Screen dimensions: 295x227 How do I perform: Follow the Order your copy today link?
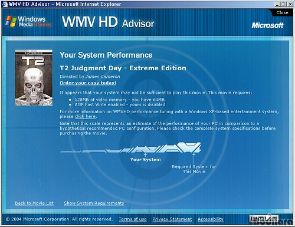(x=88, y=83)
